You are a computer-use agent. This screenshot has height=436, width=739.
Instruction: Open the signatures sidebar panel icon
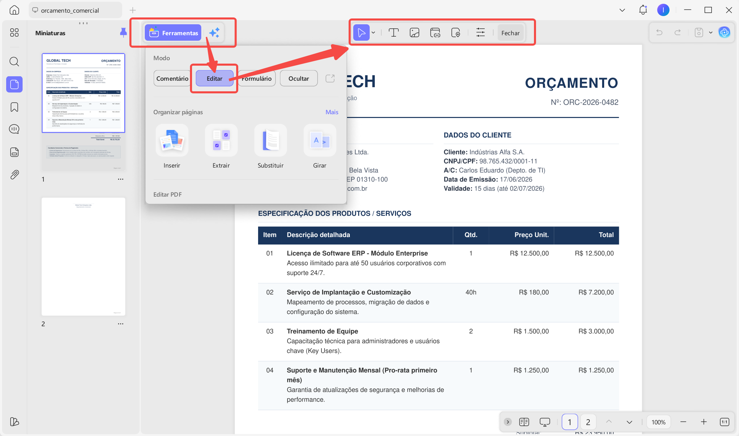coord(14,152)
